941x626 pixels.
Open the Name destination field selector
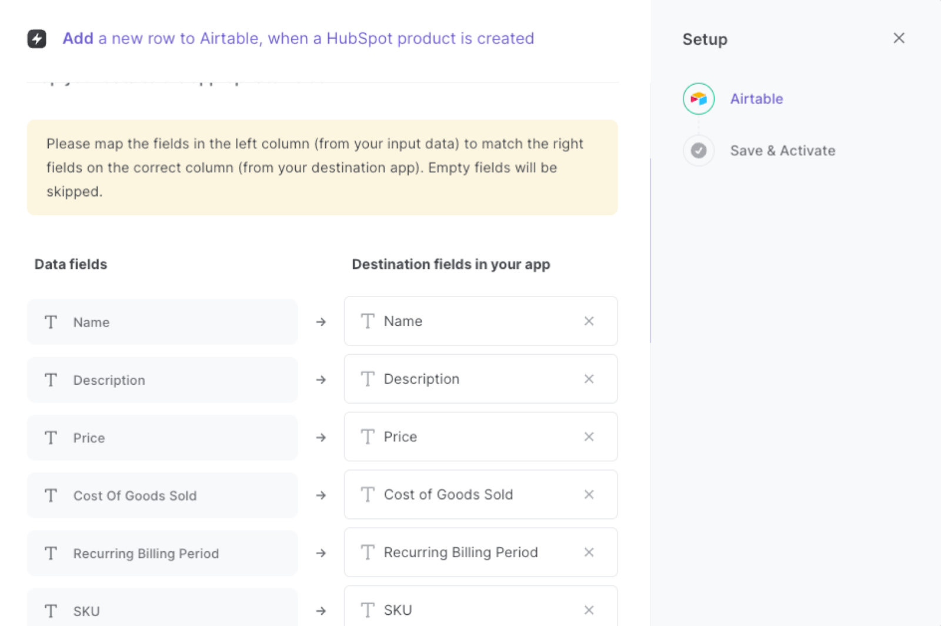(x=480, y=321)
